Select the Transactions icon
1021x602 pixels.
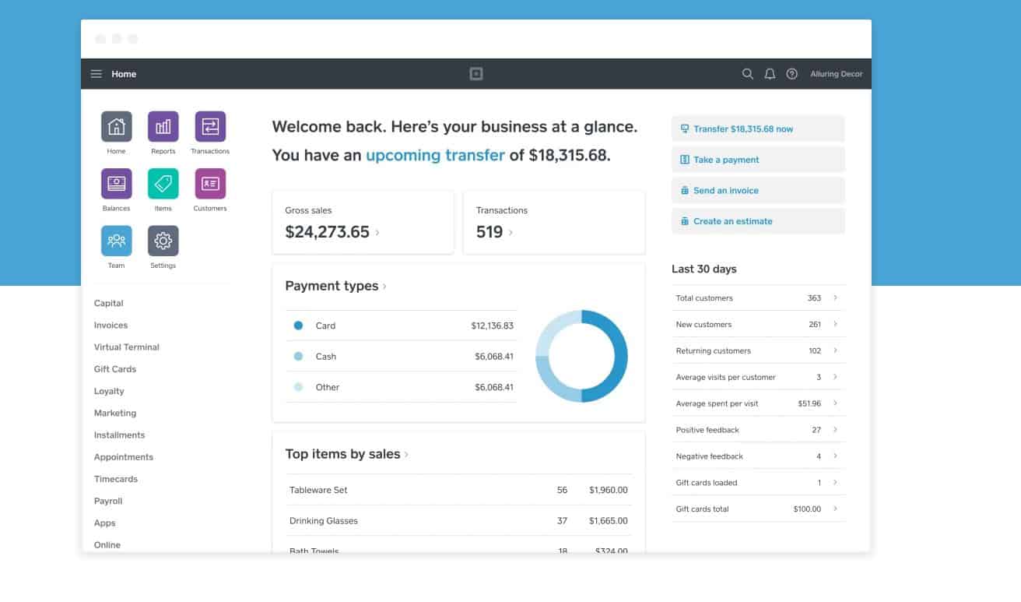[x=209, y=125]
